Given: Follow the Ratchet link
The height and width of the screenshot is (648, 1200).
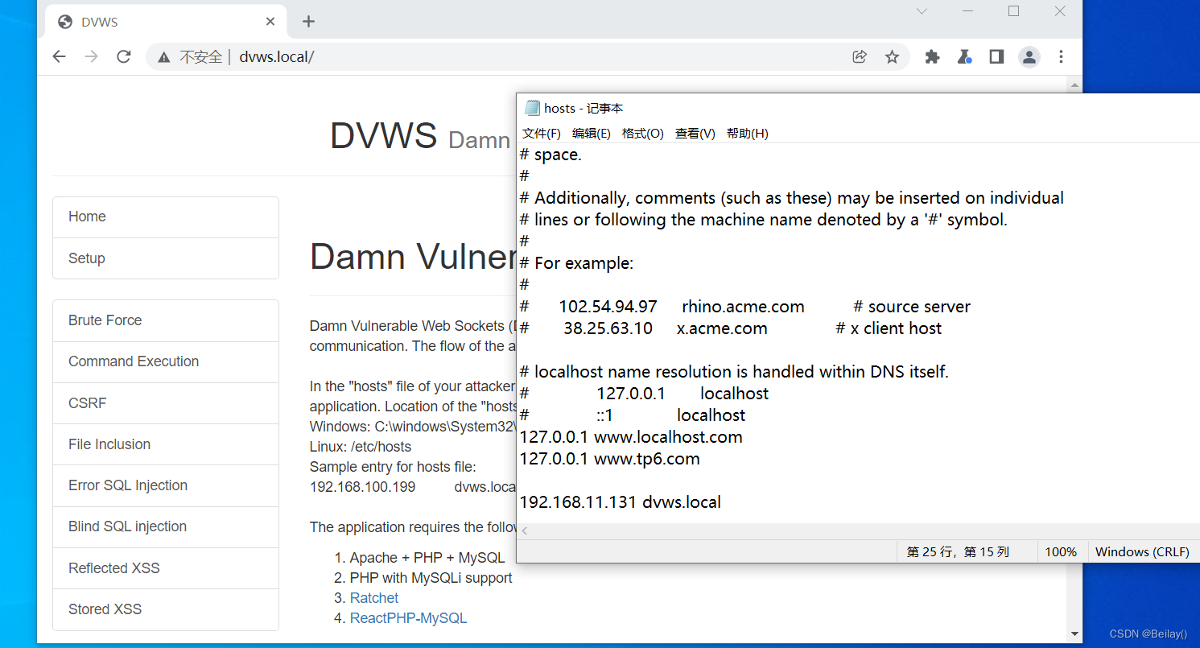Looking at the screenshot, I should pos(374,598).
